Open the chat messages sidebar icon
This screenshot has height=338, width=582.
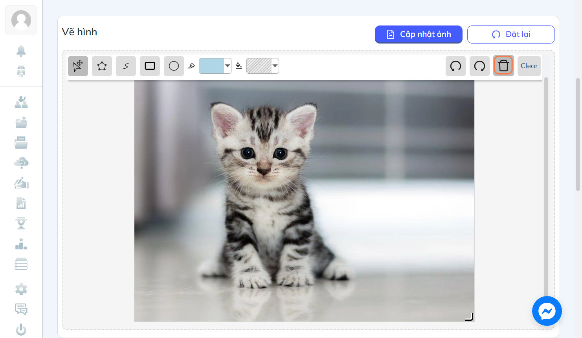(21, 309)
